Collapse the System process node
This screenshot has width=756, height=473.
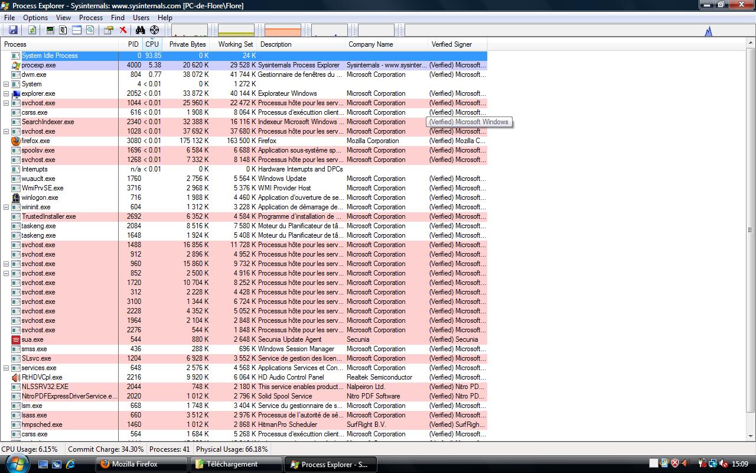point(6,84)
